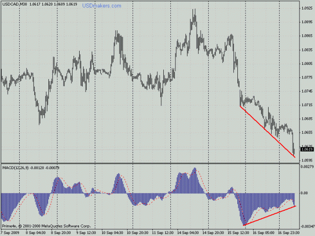This screenshot has height=236, width=315.
Task: Click the 1.0595 price axis label
Action: point(306,161)
